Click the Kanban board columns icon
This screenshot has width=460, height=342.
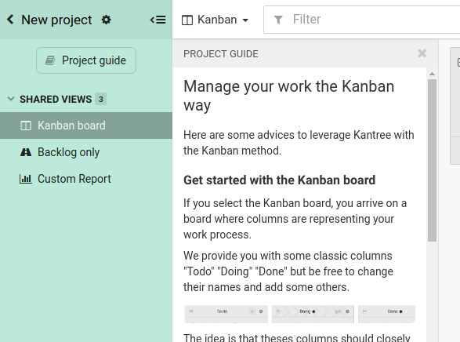(26, 126)
